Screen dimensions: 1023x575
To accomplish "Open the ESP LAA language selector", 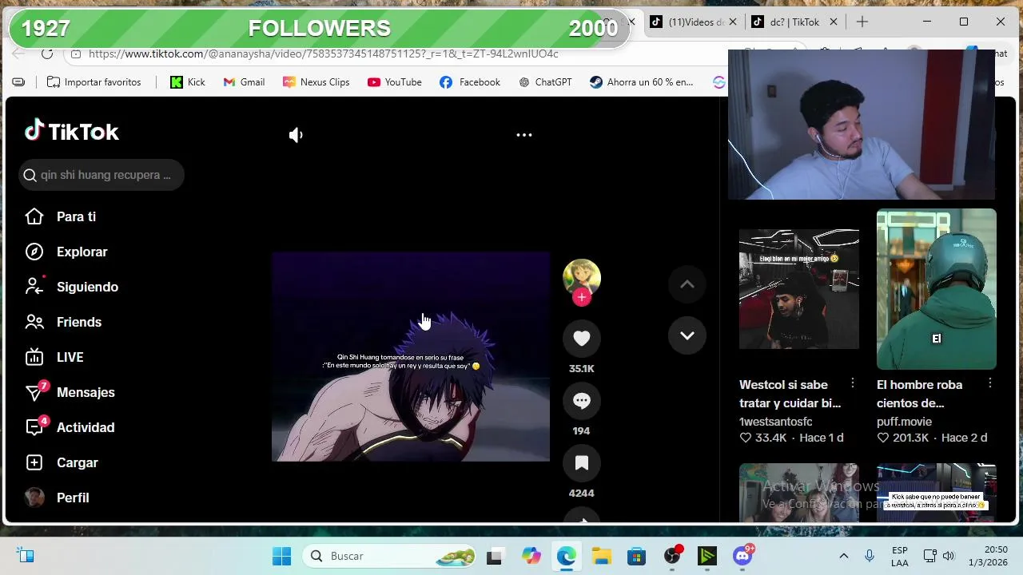I will [x=900, y=557].
